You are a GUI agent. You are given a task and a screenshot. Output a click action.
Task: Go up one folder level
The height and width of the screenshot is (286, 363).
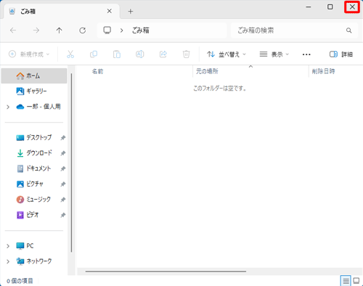click(x=60, y=30)
